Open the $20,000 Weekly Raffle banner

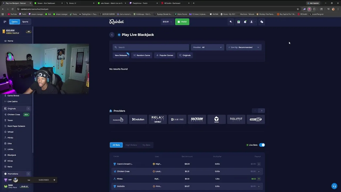pyautogui.click(x=16, y=31)
